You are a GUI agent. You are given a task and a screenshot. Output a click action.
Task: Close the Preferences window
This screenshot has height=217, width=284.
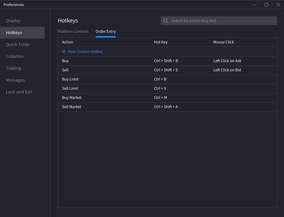pyautogui.click(x=278, y=5)
